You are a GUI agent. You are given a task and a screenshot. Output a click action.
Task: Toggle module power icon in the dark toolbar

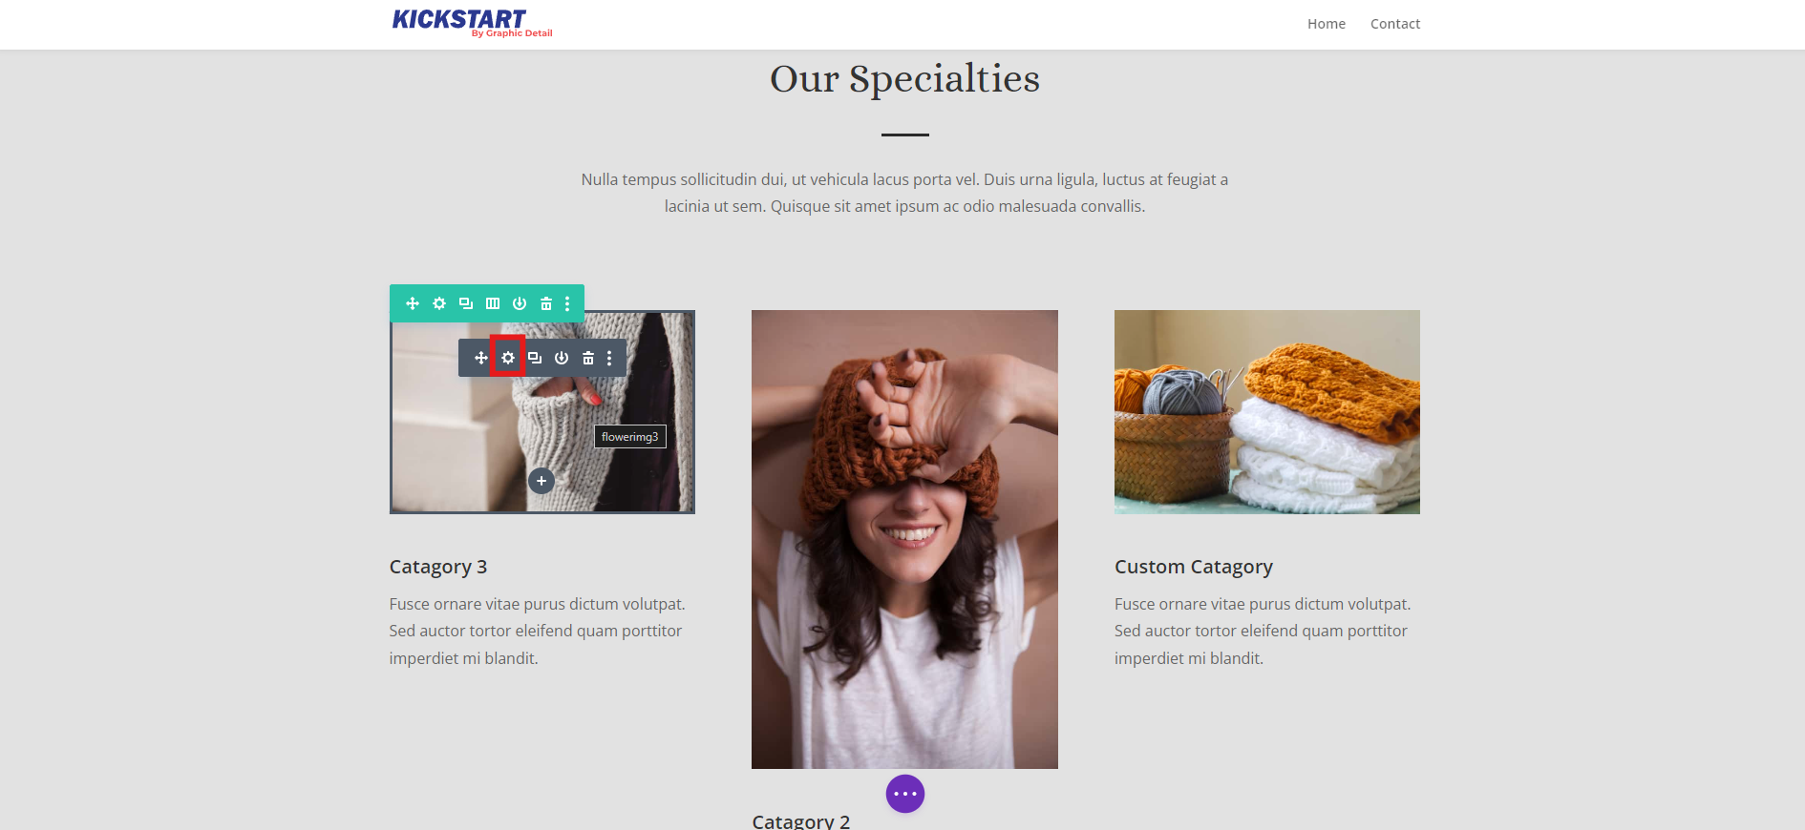click(562, 358)
